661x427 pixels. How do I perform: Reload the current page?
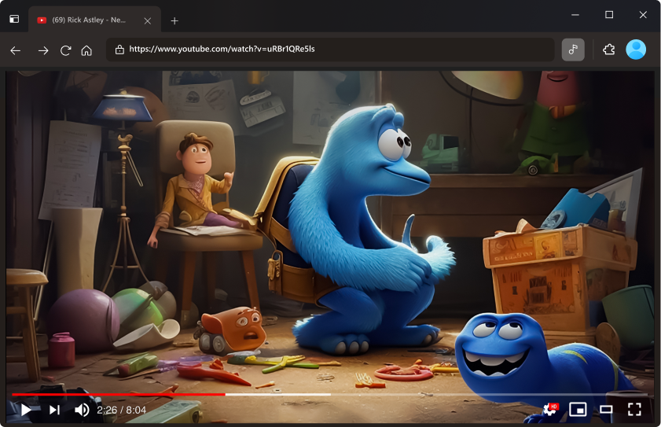click(66, 50)
